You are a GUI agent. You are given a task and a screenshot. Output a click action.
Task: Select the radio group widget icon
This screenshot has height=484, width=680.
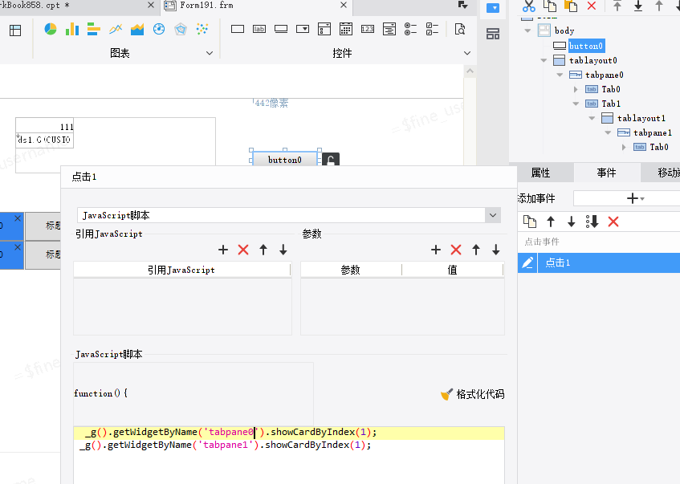(x=410, y=29)
